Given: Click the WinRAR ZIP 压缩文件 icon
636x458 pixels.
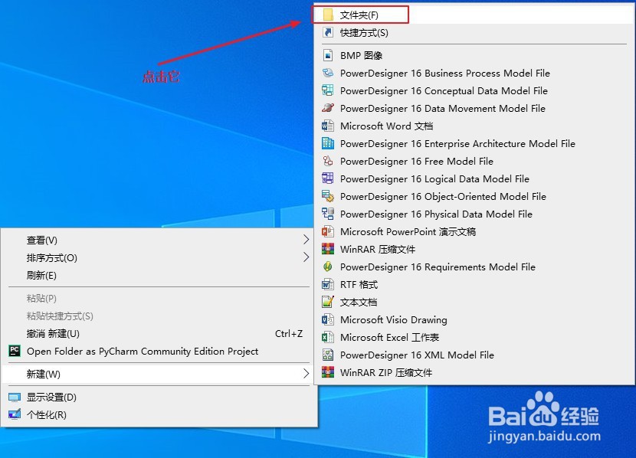Looking at the screenshot, I should 328,373.
